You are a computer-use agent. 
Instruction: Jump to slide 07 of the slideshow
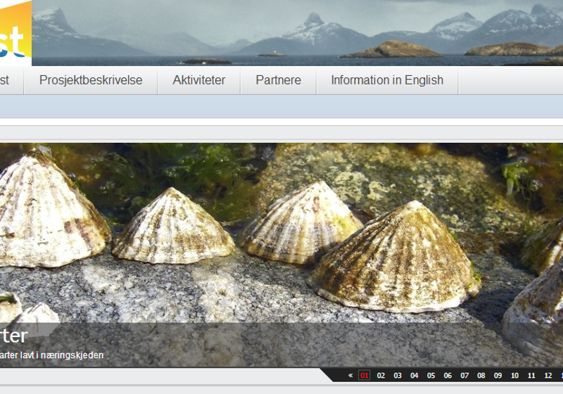(464, 376)
